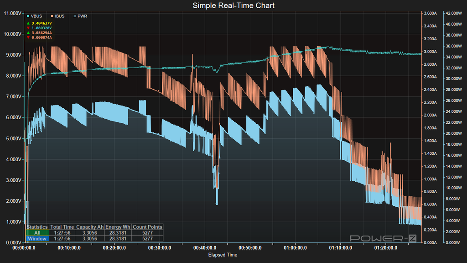Image resolution: width=467 pixels, height=263 pixels.
Task: Click the 00:40:00.0 time axis label
Action: point(205,248)
